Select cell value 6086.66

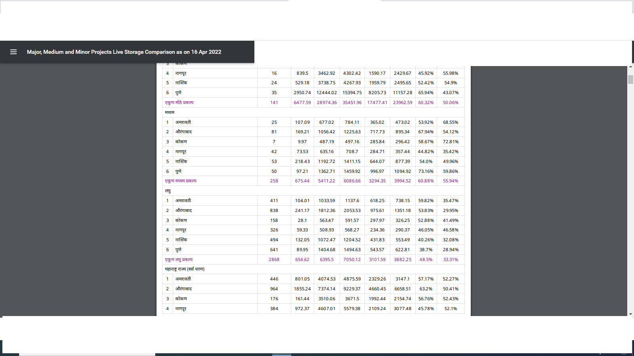pyautogui.click(x=352, y=181)
